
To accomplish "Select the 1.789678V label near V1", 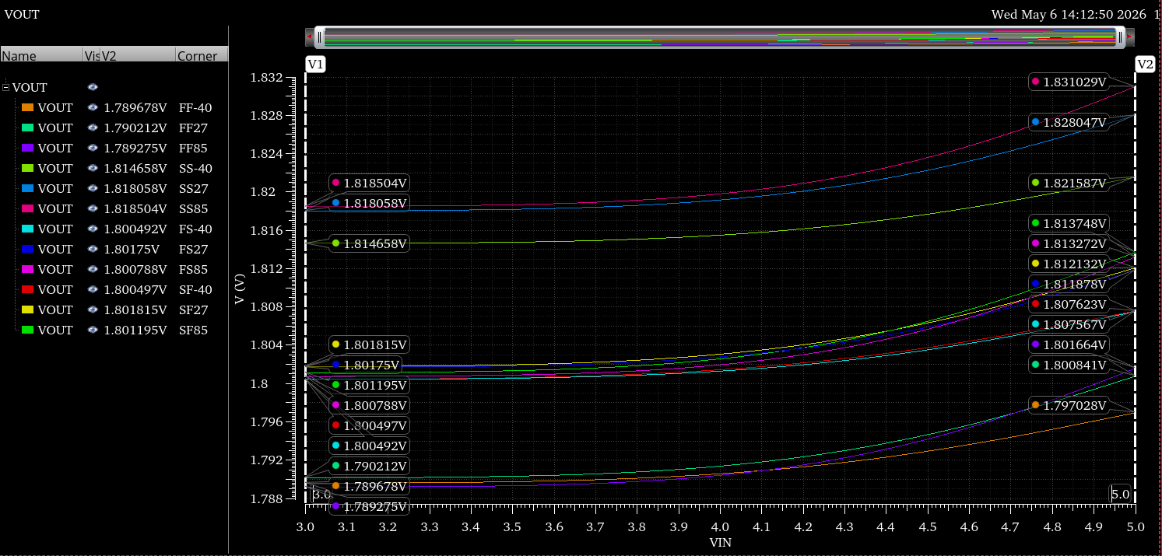I will click(x=369, y=486).
